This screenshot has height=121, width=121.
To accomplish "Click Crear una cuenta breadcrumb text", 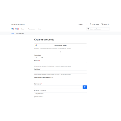I will coord(20,33).
